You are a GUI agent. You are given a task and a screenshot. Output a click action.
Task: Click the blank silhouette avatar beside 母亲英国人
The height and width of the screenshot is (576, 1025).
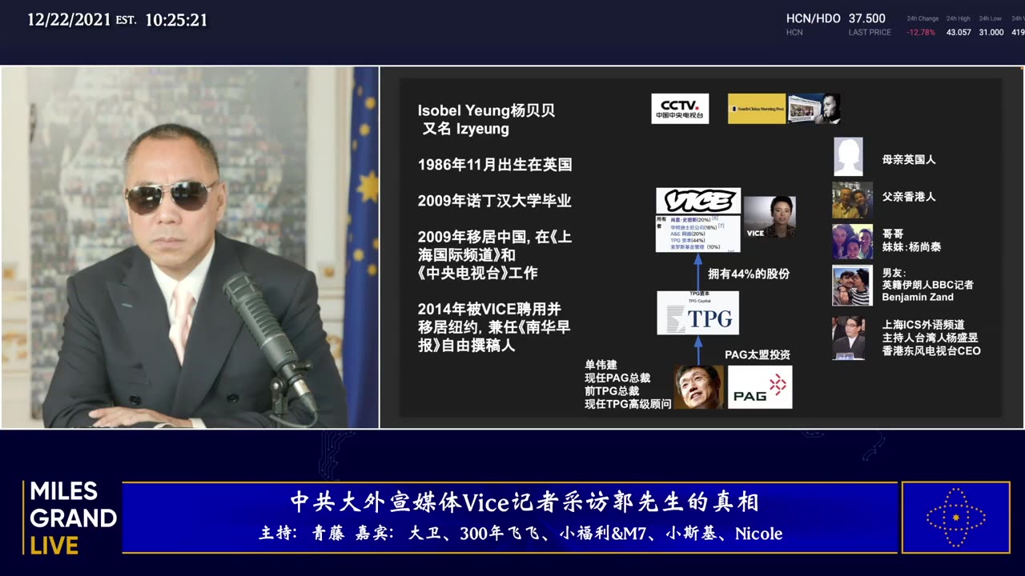point(848,157)
